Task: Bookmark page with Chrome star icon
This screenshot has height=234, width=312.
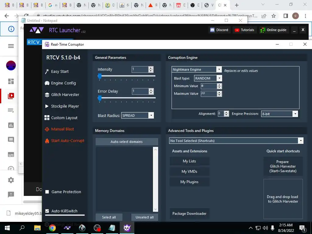Action: click(x=274, y=16)
